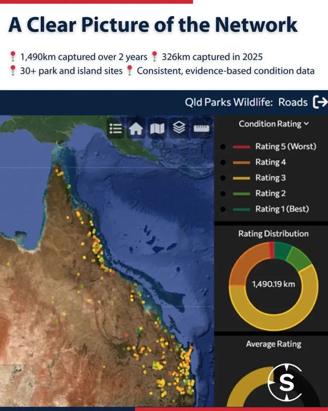
Task: Click the Average Rating panel title
Action: click(273, 344)
